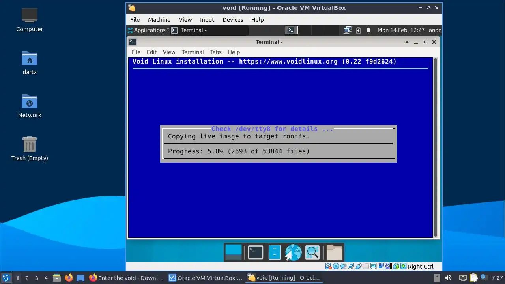Open VirtualBox Machine menu
This screenshot has width=505, height=284.
point(159,19)
